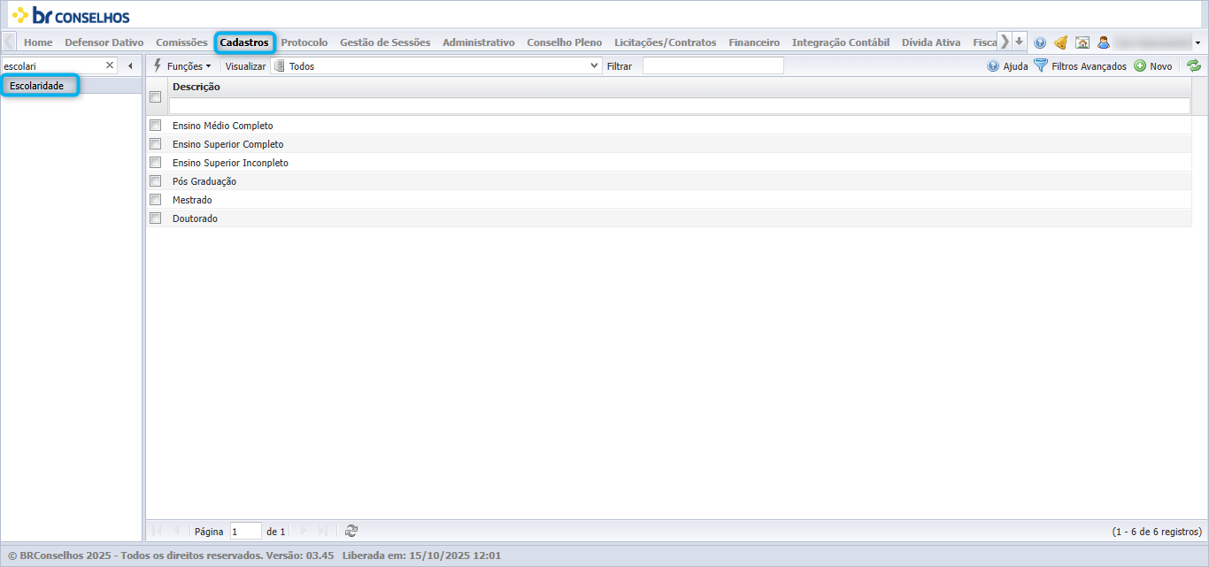Screen dimensions: 1209x567
Task: Select Escolaridade in the sidebar tree
Action: pos(37,86)
